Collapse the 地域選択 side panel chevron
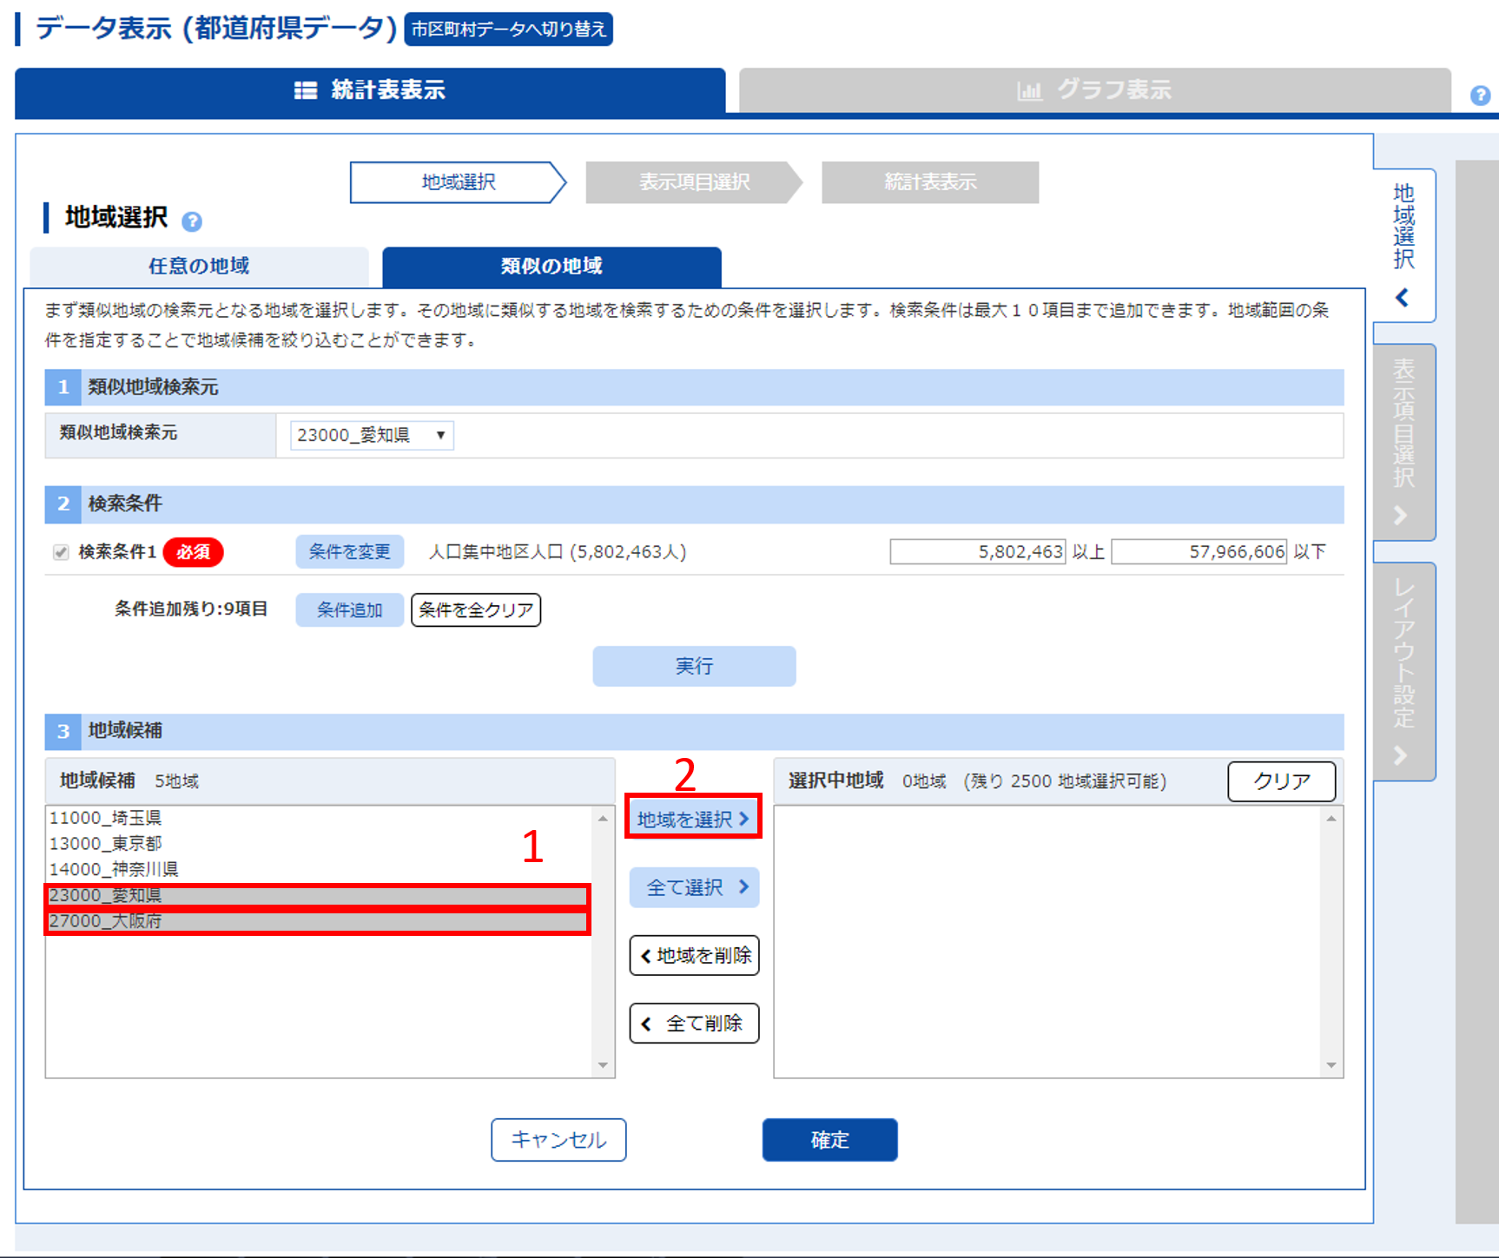This screenshot has width=1499, height=1258. (x=1402, y=298)
